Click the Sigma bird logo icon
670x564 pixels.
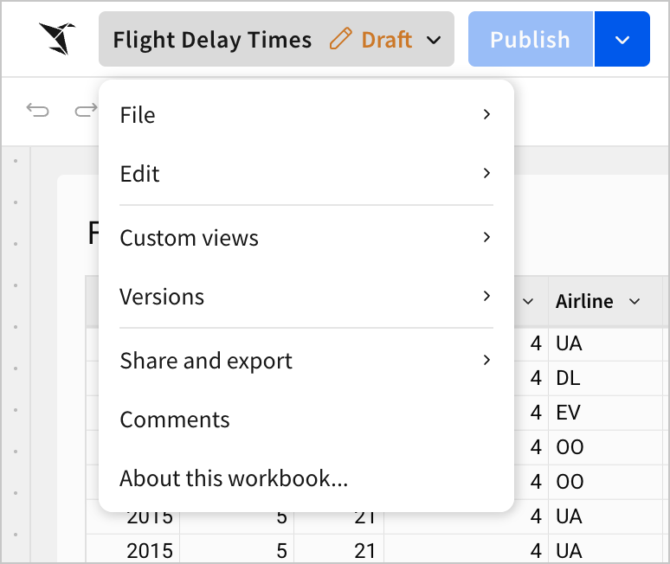tap(56, 39)
